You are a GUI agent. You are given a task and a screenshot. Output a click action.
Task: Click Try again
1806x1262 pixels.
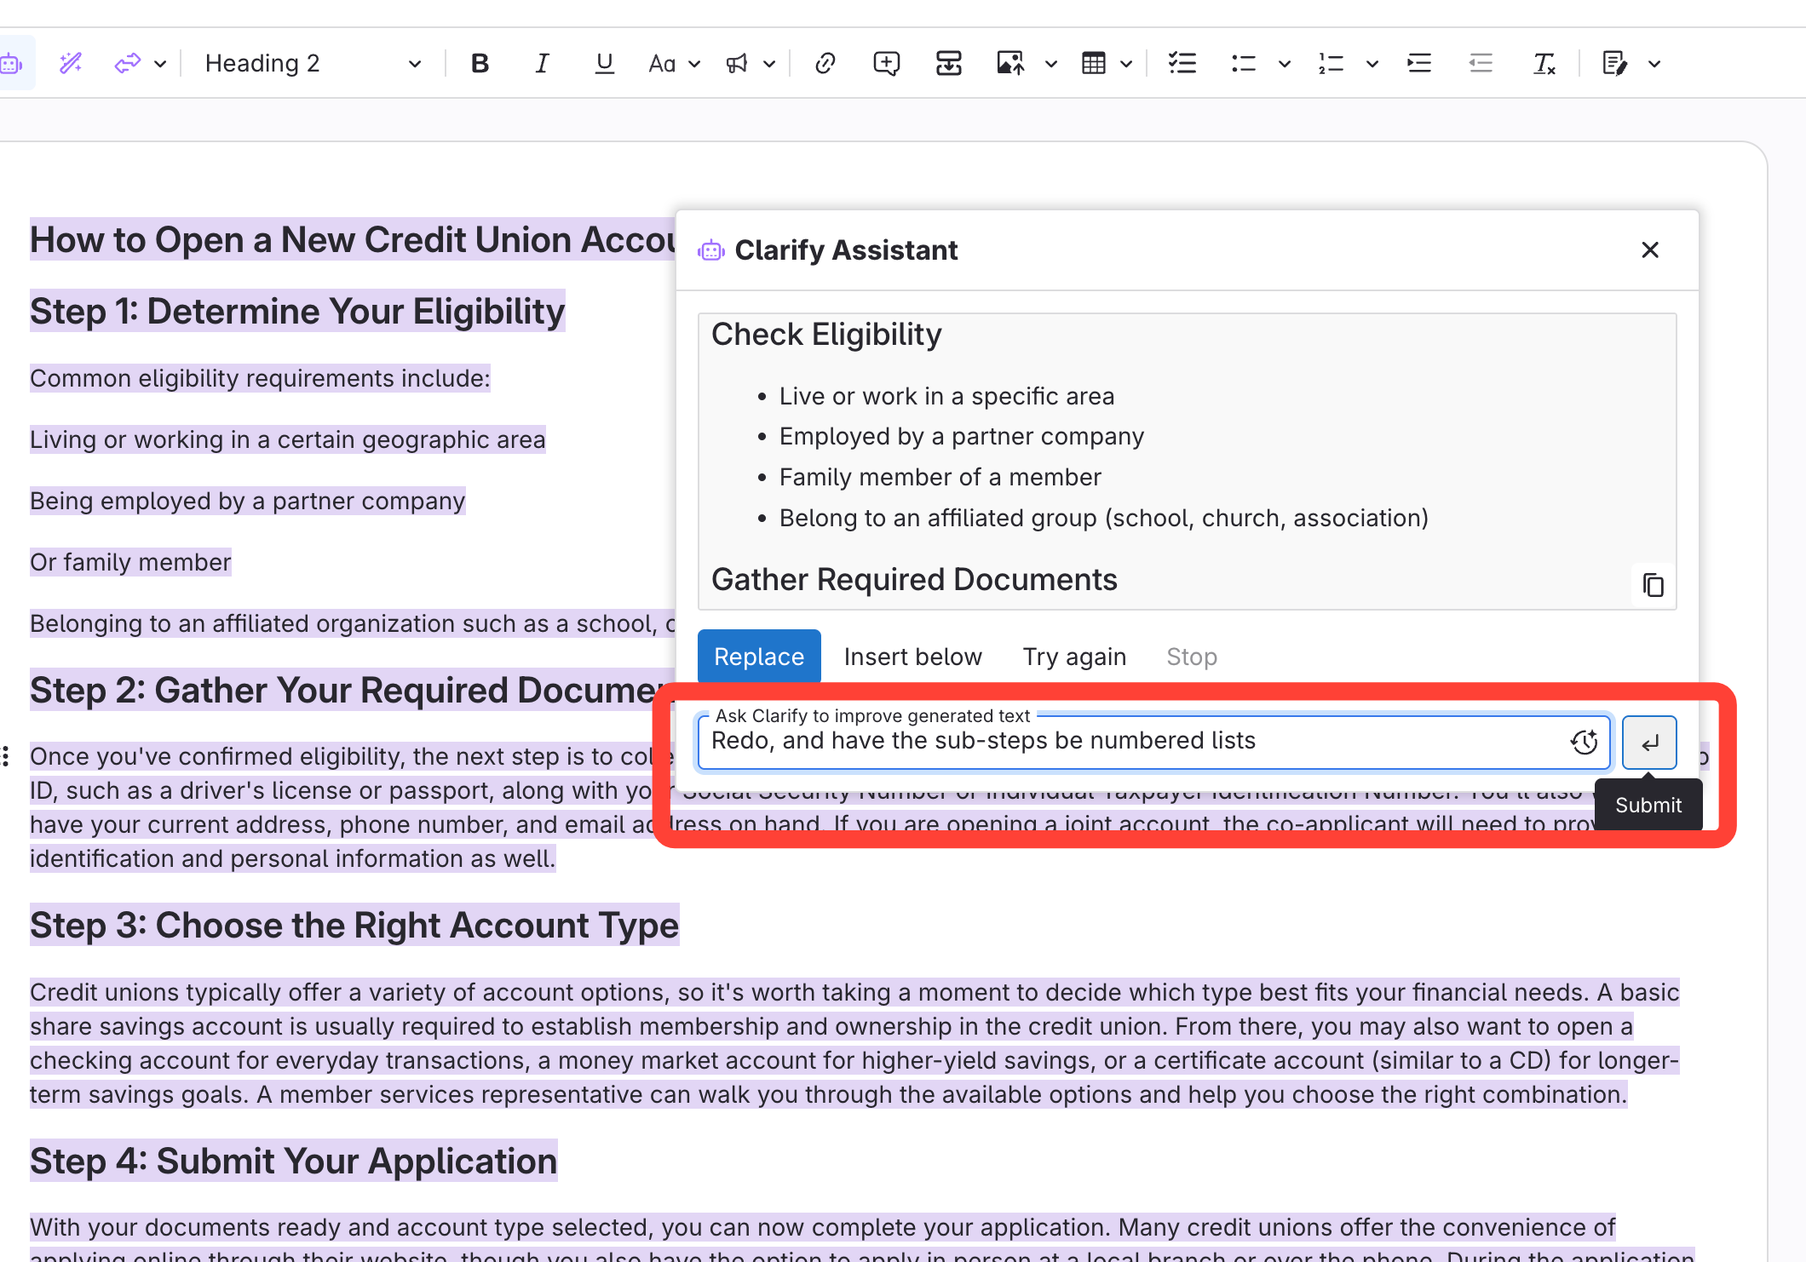coord(1073,657)
